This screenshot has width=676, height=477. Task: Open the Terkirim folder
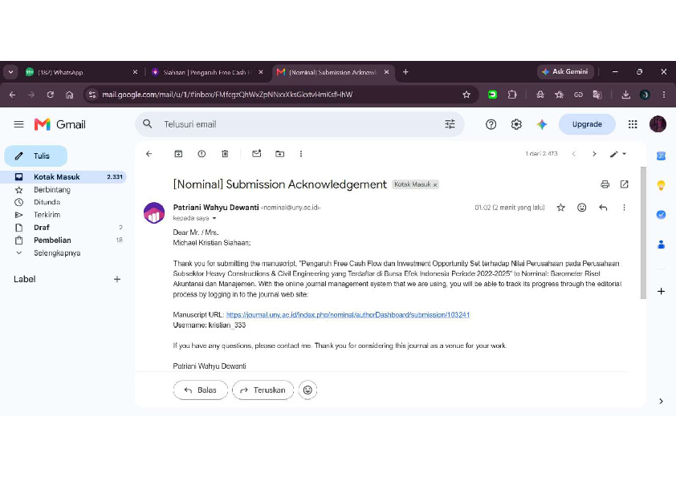pos(47,215)
